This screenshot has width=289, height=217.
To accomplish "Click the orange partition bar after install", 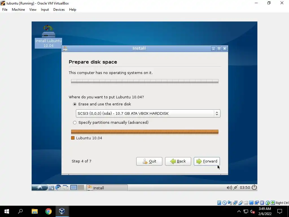I will click(145, 132).
